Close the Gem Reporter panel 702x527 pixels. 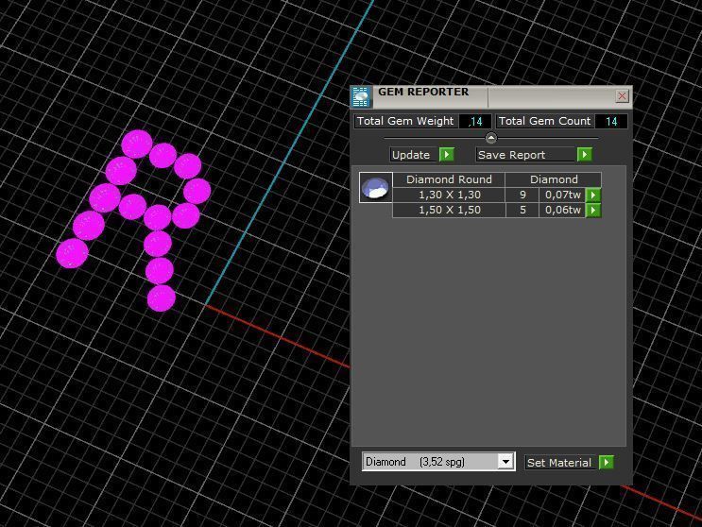pos(622,95)
